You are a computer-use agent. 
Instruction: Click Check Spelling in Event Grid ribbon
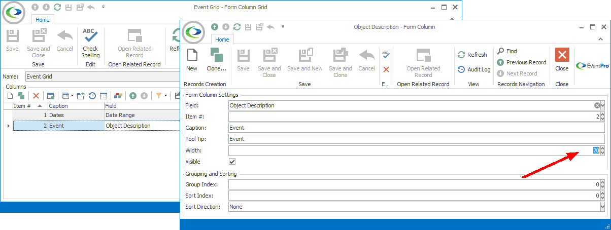[x=90, y=43]
